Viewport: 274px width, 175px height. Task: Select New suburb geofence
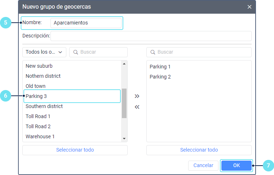[x=39, y=66]
